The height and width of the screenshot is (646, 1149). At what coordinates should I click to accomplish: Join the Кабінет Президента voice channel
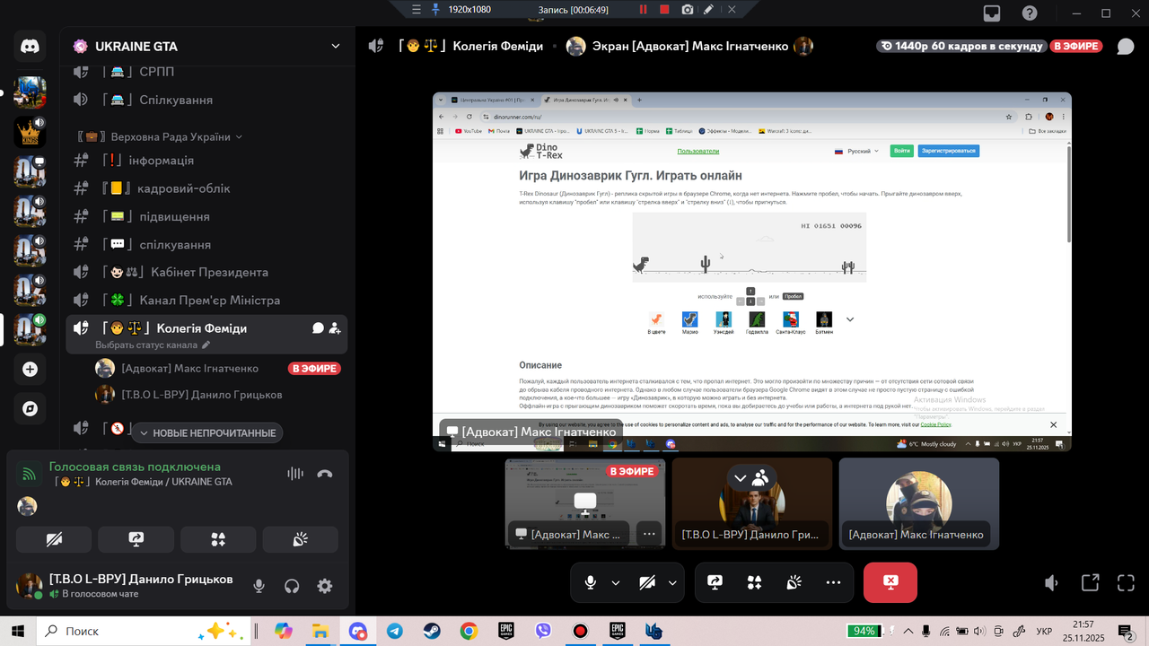click(206, 273)
